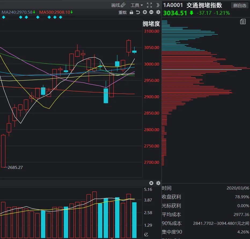Viewport: 250px width, 239px height.
Task: Toggle the chart lock icon
Action: (x=131, y=12)
